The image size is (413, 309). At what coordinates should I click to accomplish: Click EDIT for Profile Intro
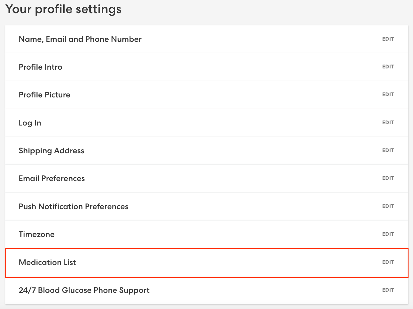click(x=388, y=67)
